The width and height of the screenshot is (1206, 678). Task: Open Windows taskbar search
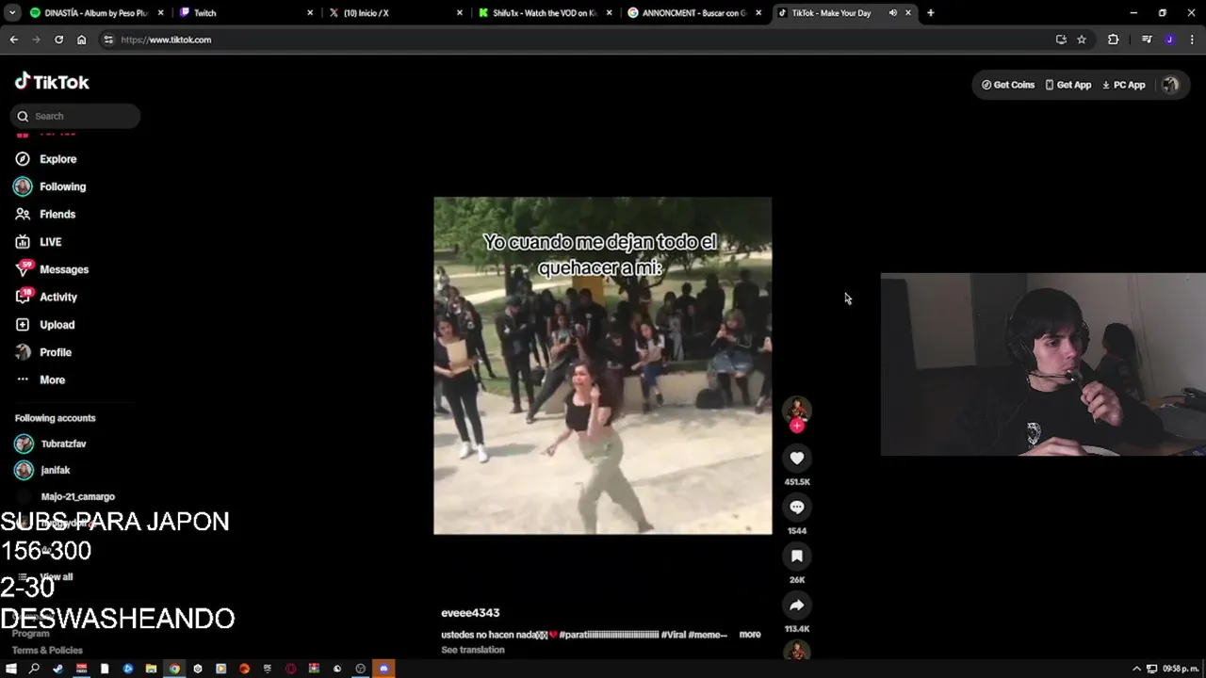[34, 669]
